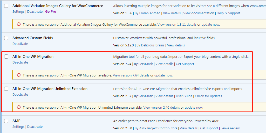Click update now for Unlimited Extension
266x133 pixels.
tap(194, 107)
